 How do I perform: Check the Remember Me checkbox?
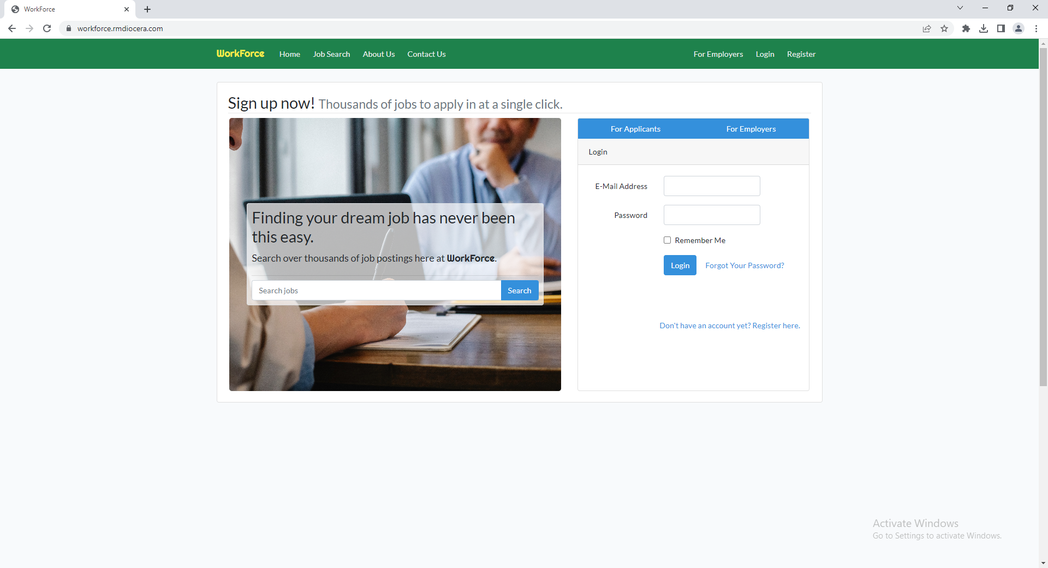click(667, 240)
